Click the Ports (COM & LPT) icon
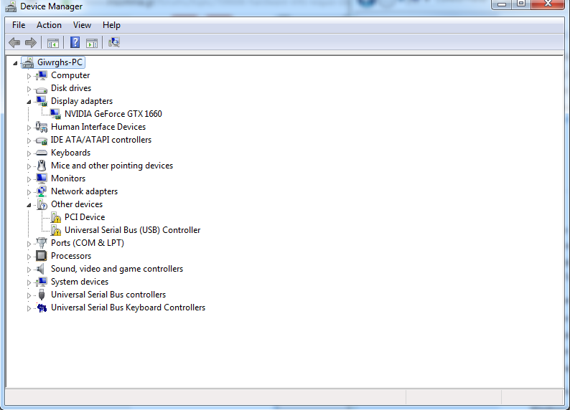This screenshot has width=570, height=410. coord(42,243)
